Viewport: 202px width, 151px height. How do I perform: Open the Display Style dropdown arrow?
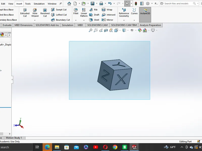(128, 30)
